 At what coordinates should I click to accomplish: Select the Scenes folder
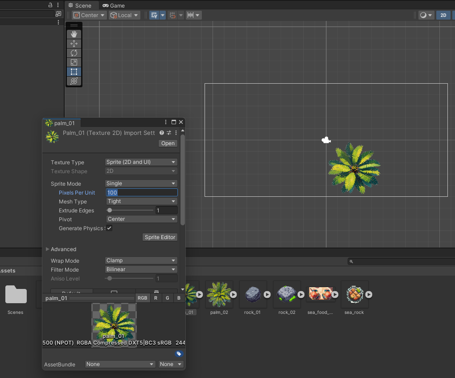(x=16, y=300)
